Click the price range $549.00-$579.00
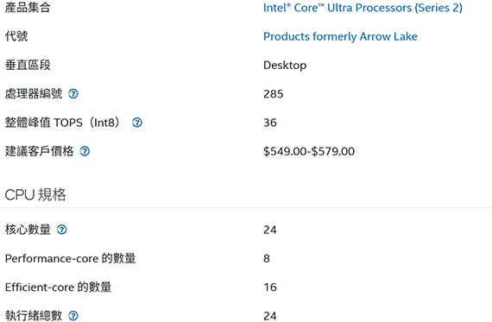Image resolution: width=492 pixels, height=322 pixels. click(309, 151)
